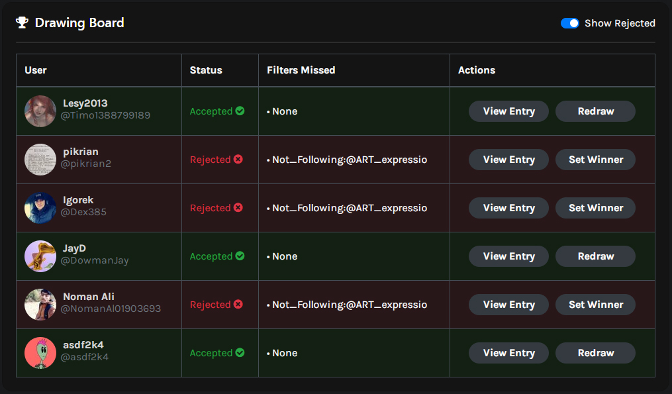Click Rejected status text for pikrian
Image resolution: width=672 pixels, height=394 pixels.
pos(210,160)
